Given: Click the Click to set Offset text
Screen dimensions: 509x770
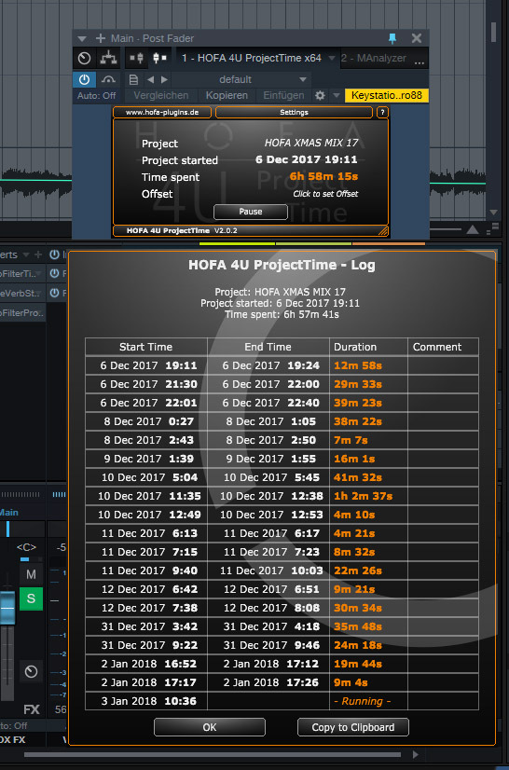Looking at the screenshot, I should click(325, 194).
